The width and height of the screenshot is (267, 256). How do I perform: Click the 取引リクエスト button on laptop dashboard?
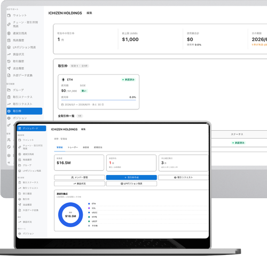[183, 178]
